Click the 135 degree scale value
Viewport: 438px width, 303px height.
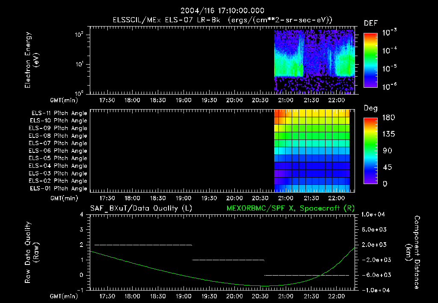coord(388,134)
